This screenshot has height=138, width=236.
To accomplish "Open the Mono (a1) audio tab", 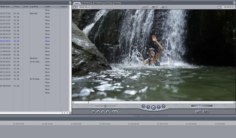I will coord(87,3).
